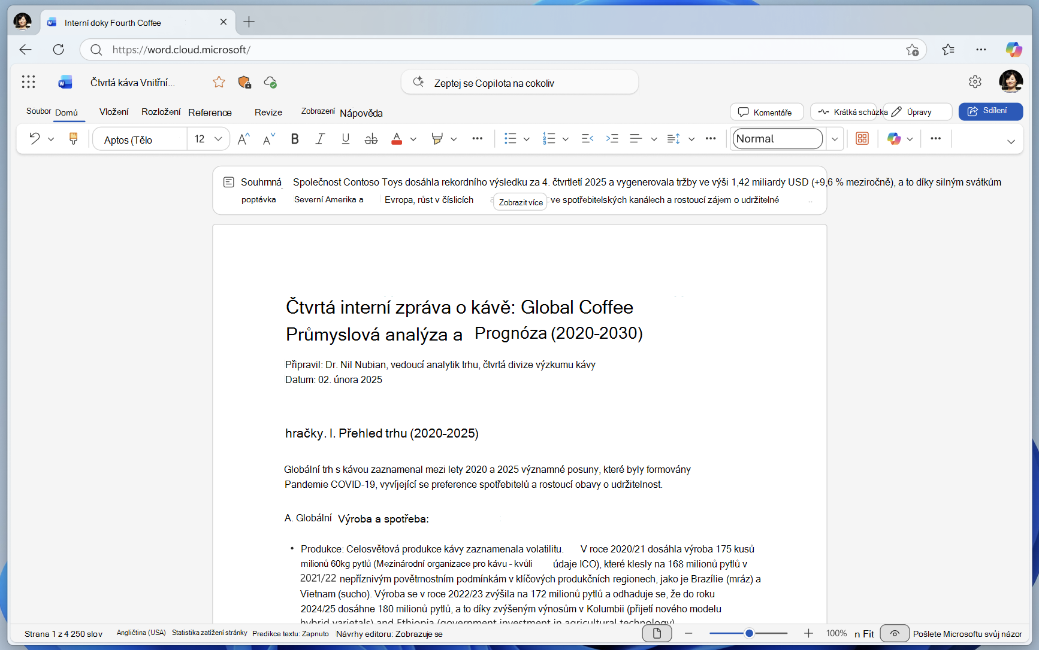The image size is (1039, 650).
Task: Toggle text predictions Zapnuto status
Action: pyautogui.click(x=291, y=634)
